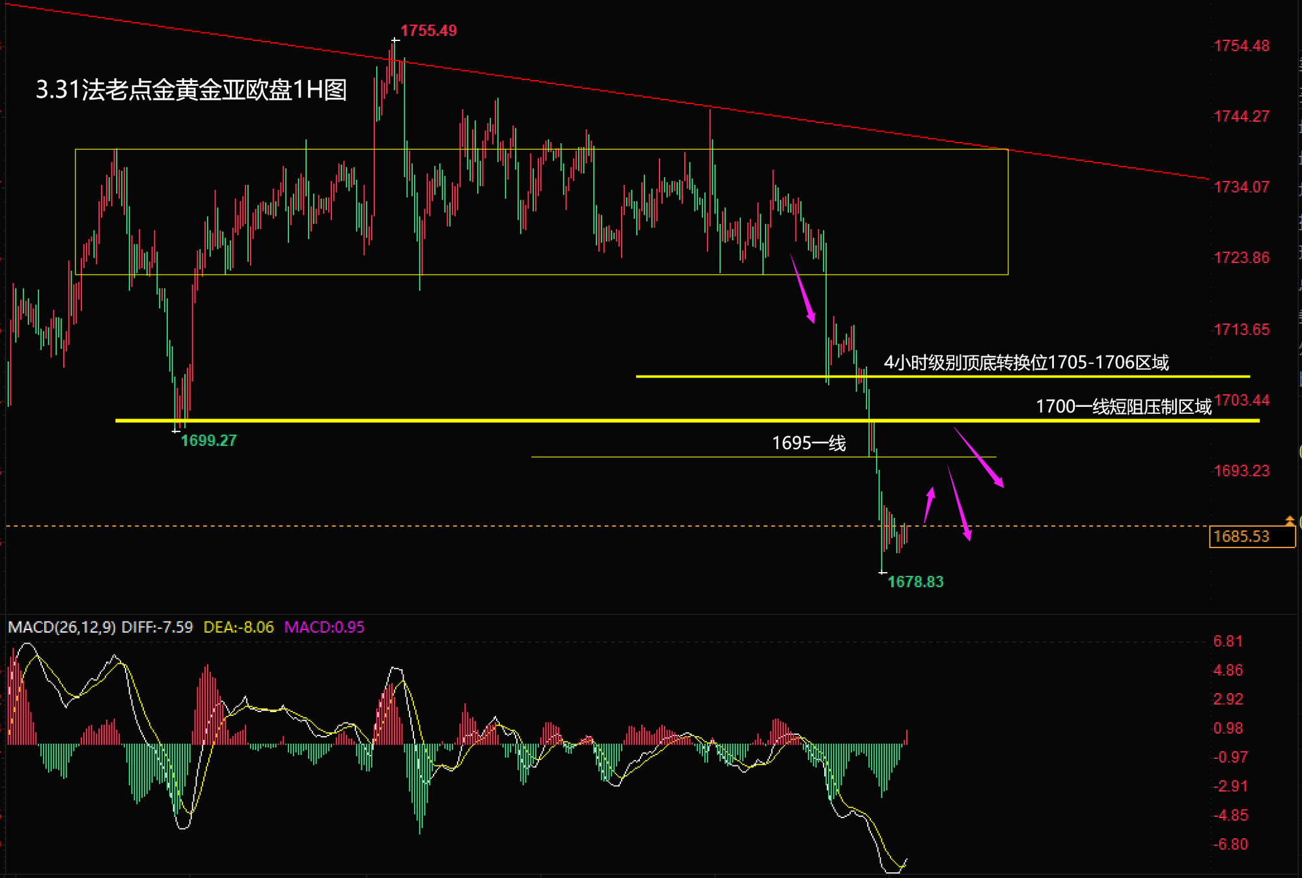Click the -6.80 MACD axis label
The height and width of the screenshot is (878, 1302).
coord(1230,845)
